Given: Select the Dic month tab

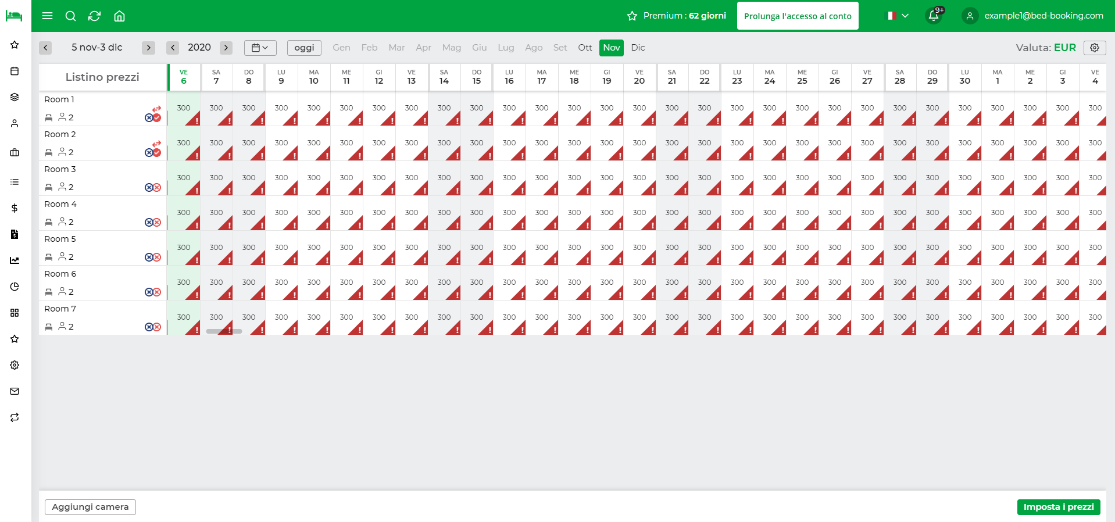Looking at the screenshot, I should [638, 48].
